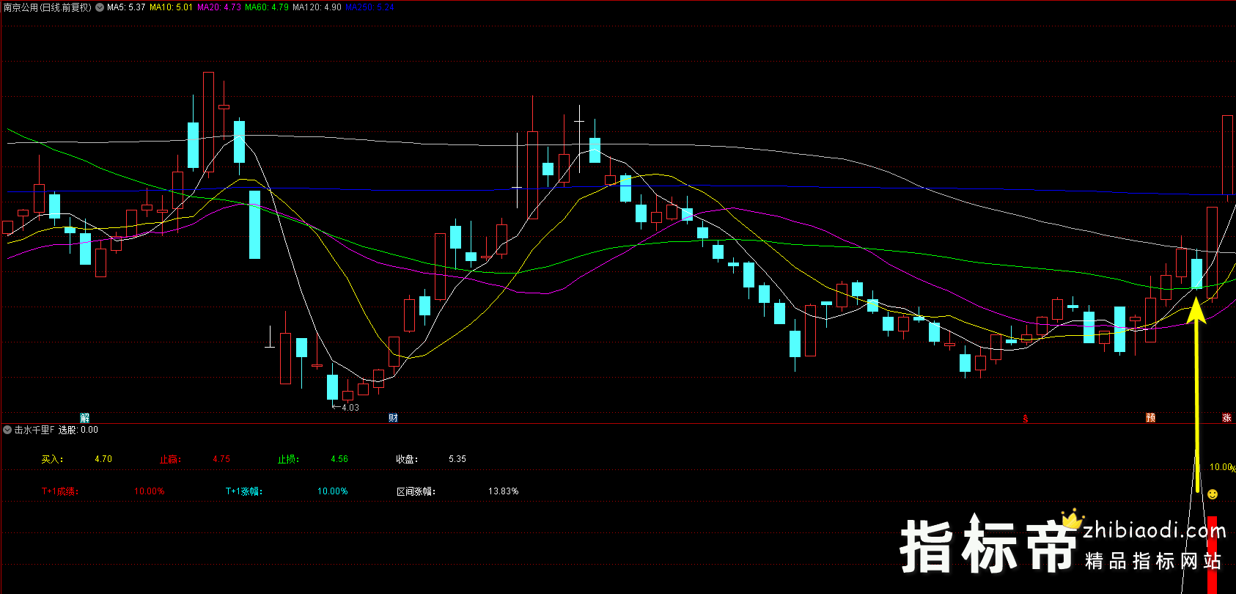The height and width of the screenshot is (594, 1236).
Task: Click the 止损 value 4.56
Action: pyautogui.click(x=339, y=459)
